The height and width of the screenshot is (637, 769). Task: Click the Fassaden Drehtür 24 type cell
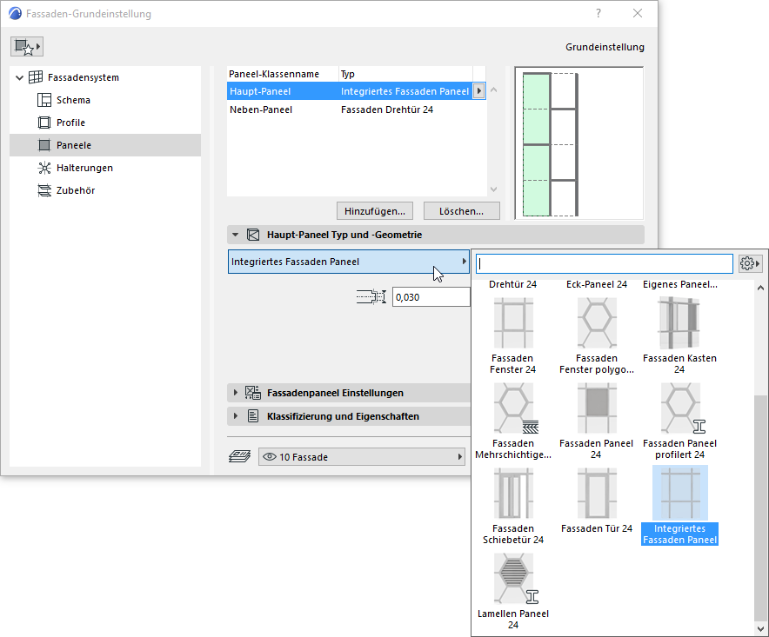pos(387,109)
